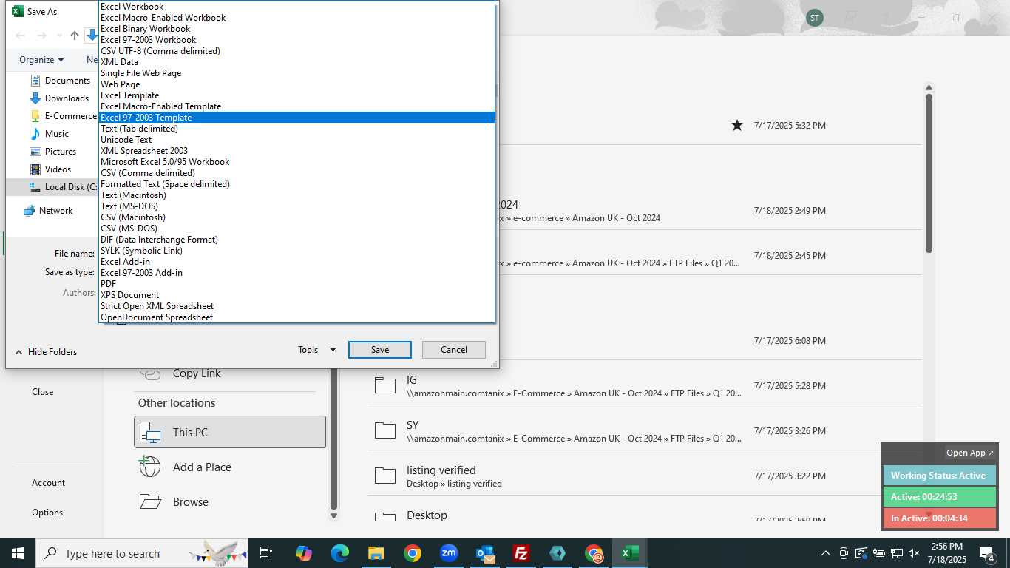Choose Text (MS-DOS) format

(x=296, y=206)
